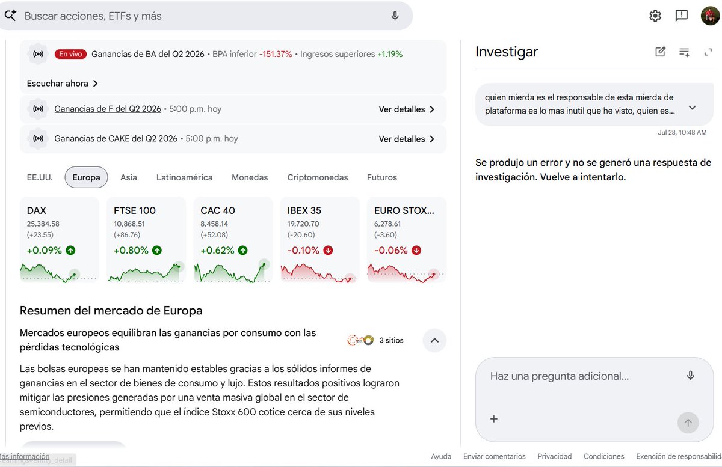
Task: Open the account profile avatar
Action: click(x=710, y=16)
